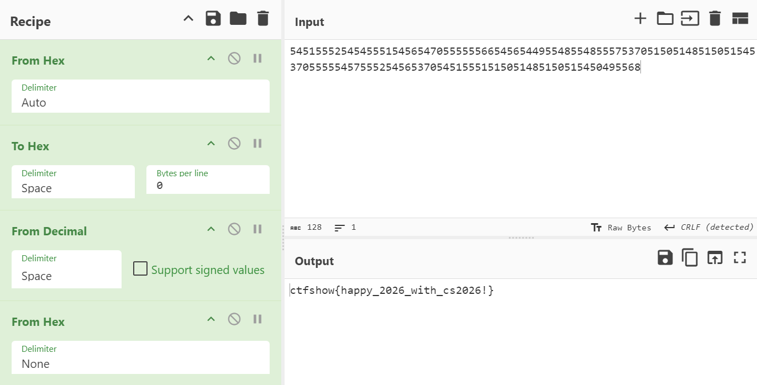The image size is (757, 385).
Task: Copy the output to clipboard
Action: point(690,257)
